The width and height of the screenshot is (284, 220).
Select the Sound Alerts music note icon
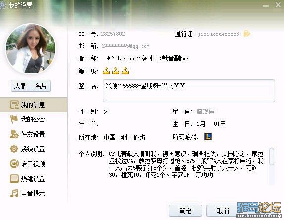[14, 193]
